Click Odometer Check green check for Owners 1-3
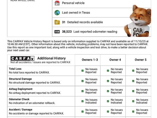The image size is (157, 118). tap(82, 101)
